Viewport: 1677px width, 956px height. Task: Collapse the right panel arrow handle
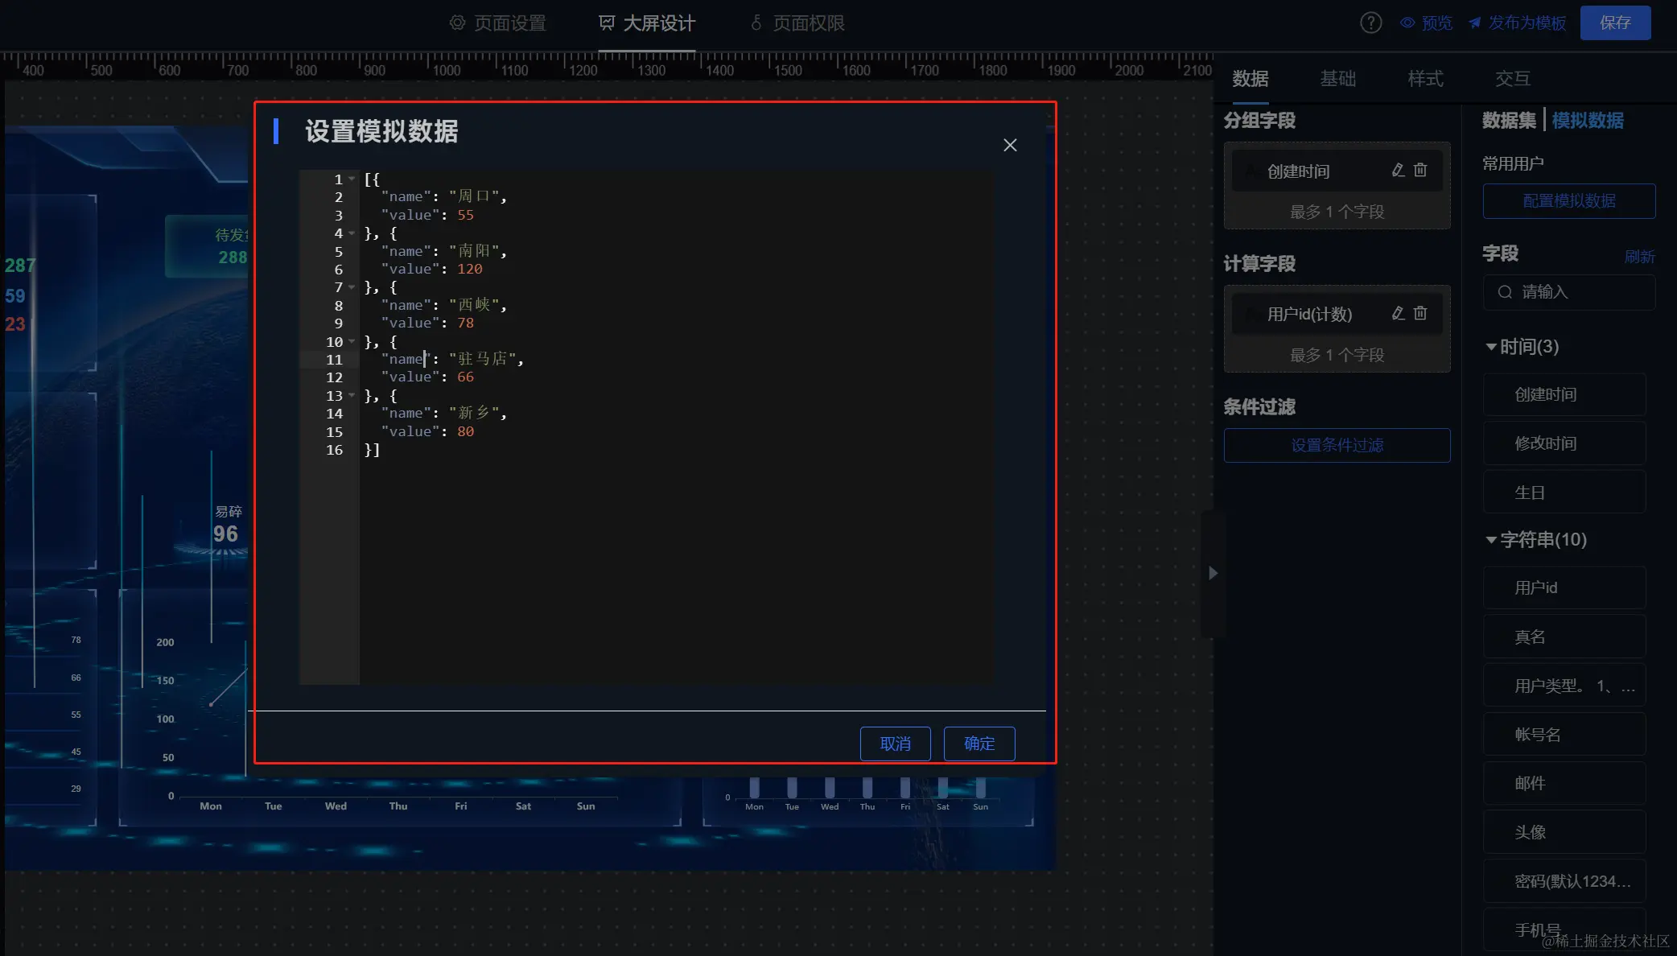tap(1213, 573)
